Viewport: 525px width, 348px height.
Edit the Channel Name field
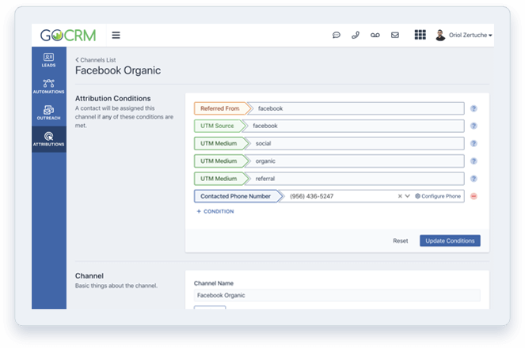[x=337, y=295]
